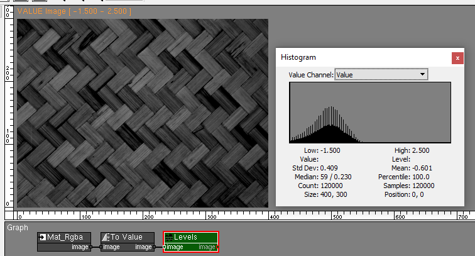Image resolution: width=475 pixels, height=256 pixels.
Task: Click the Levels node's histogram icon
Action: click(169, 237)
